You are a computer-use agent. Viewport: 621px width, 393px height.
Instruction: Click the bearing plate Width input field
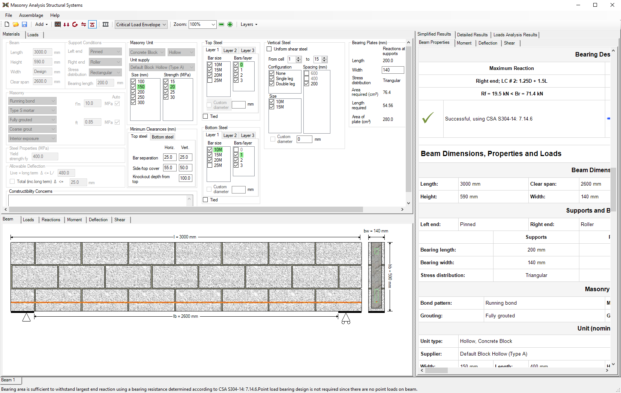click(393, 70)
